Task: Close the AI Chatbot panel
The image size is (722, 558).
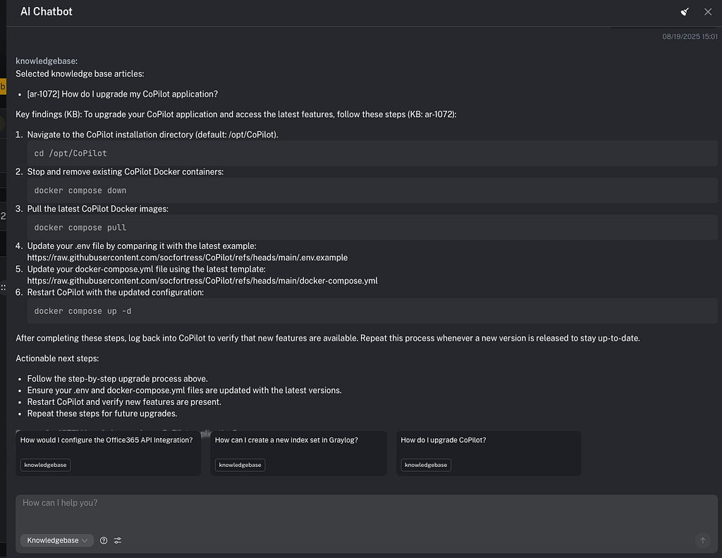Action: pos(708,12)
